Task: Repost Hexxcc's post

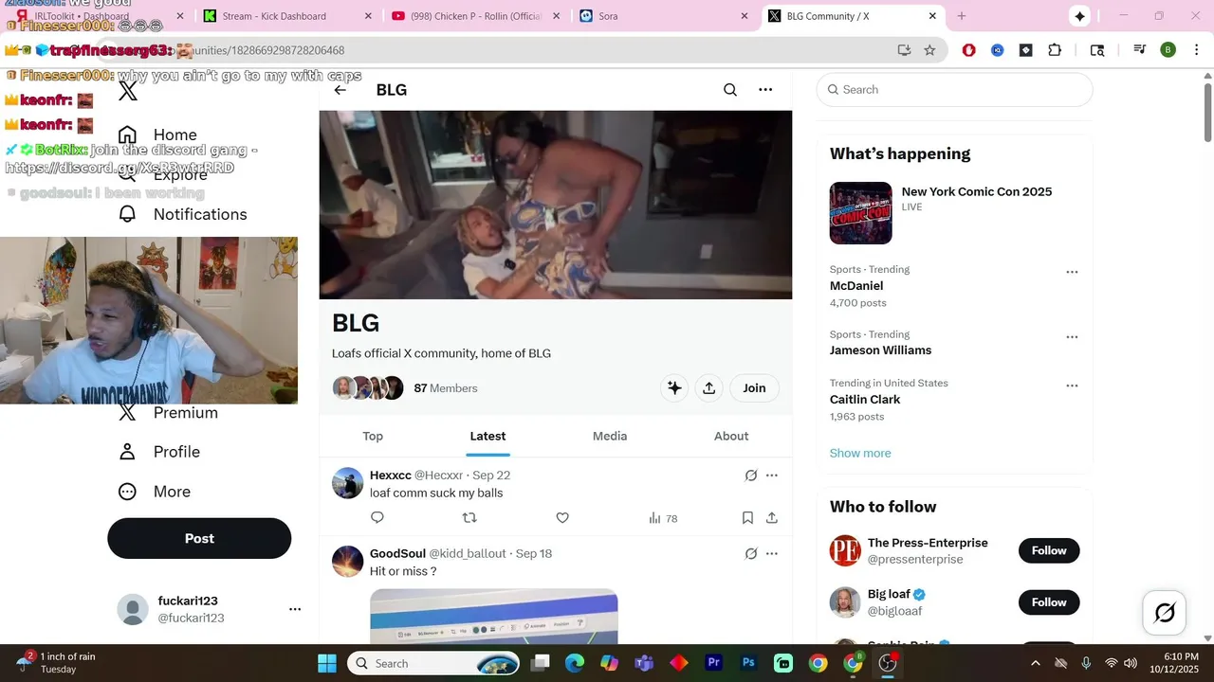Action: pyautogui.click(x=469, y=517)
